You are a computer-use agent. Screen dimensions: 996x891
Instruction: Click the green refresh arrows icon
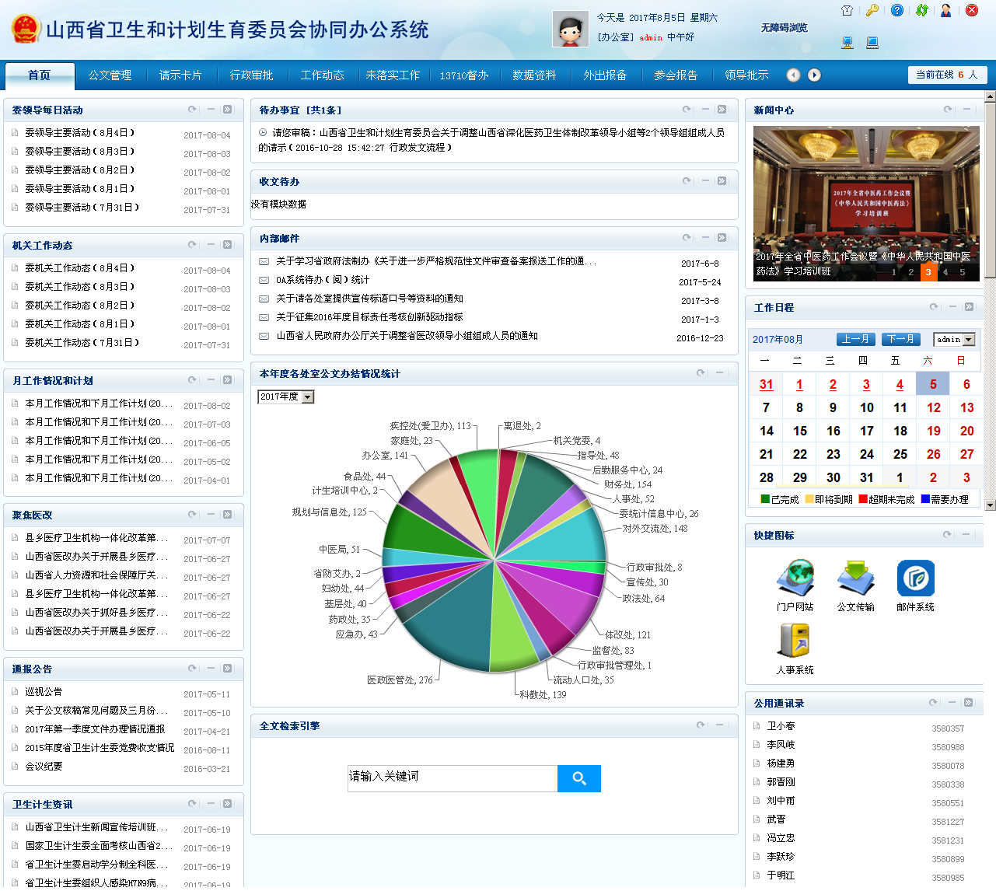tap(921, 11)
